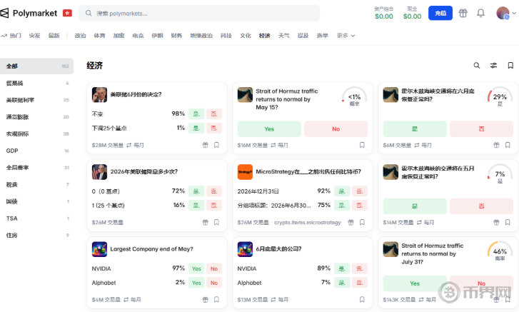
Task: Click the 29% probability gauge
Action: (x=500, y=97)
